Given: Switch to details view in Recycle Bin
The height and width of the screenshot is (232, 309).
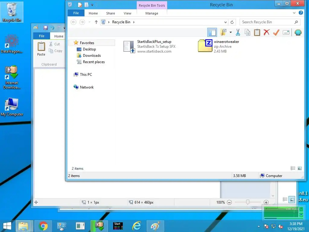Looking at the screenshot, I should [293, 168].
